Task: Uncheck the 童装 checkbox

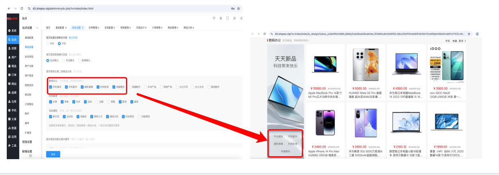Action: click(132, 102)
